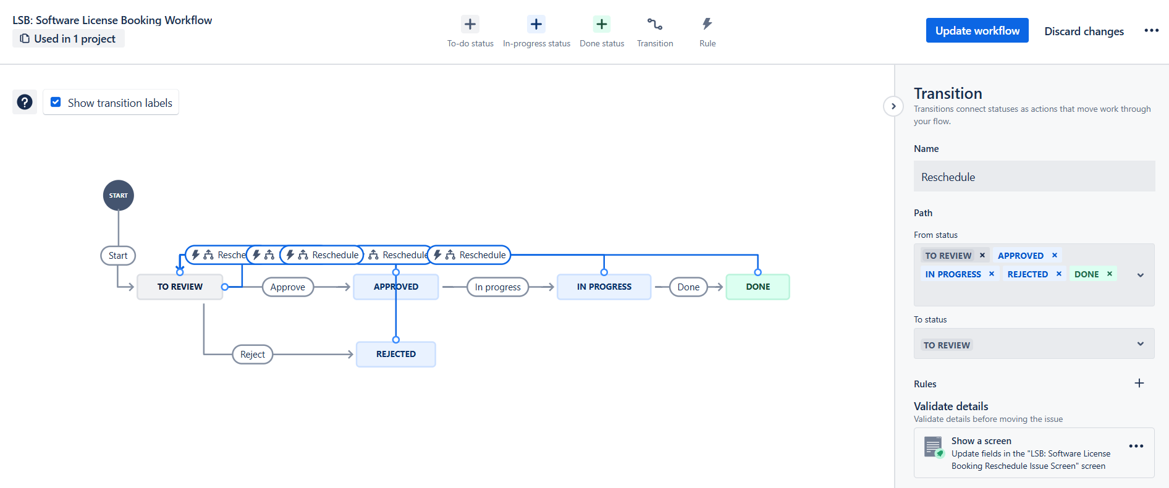Add a new Transition
This screenshot has height=488, width=1169.
coord(655,31)
